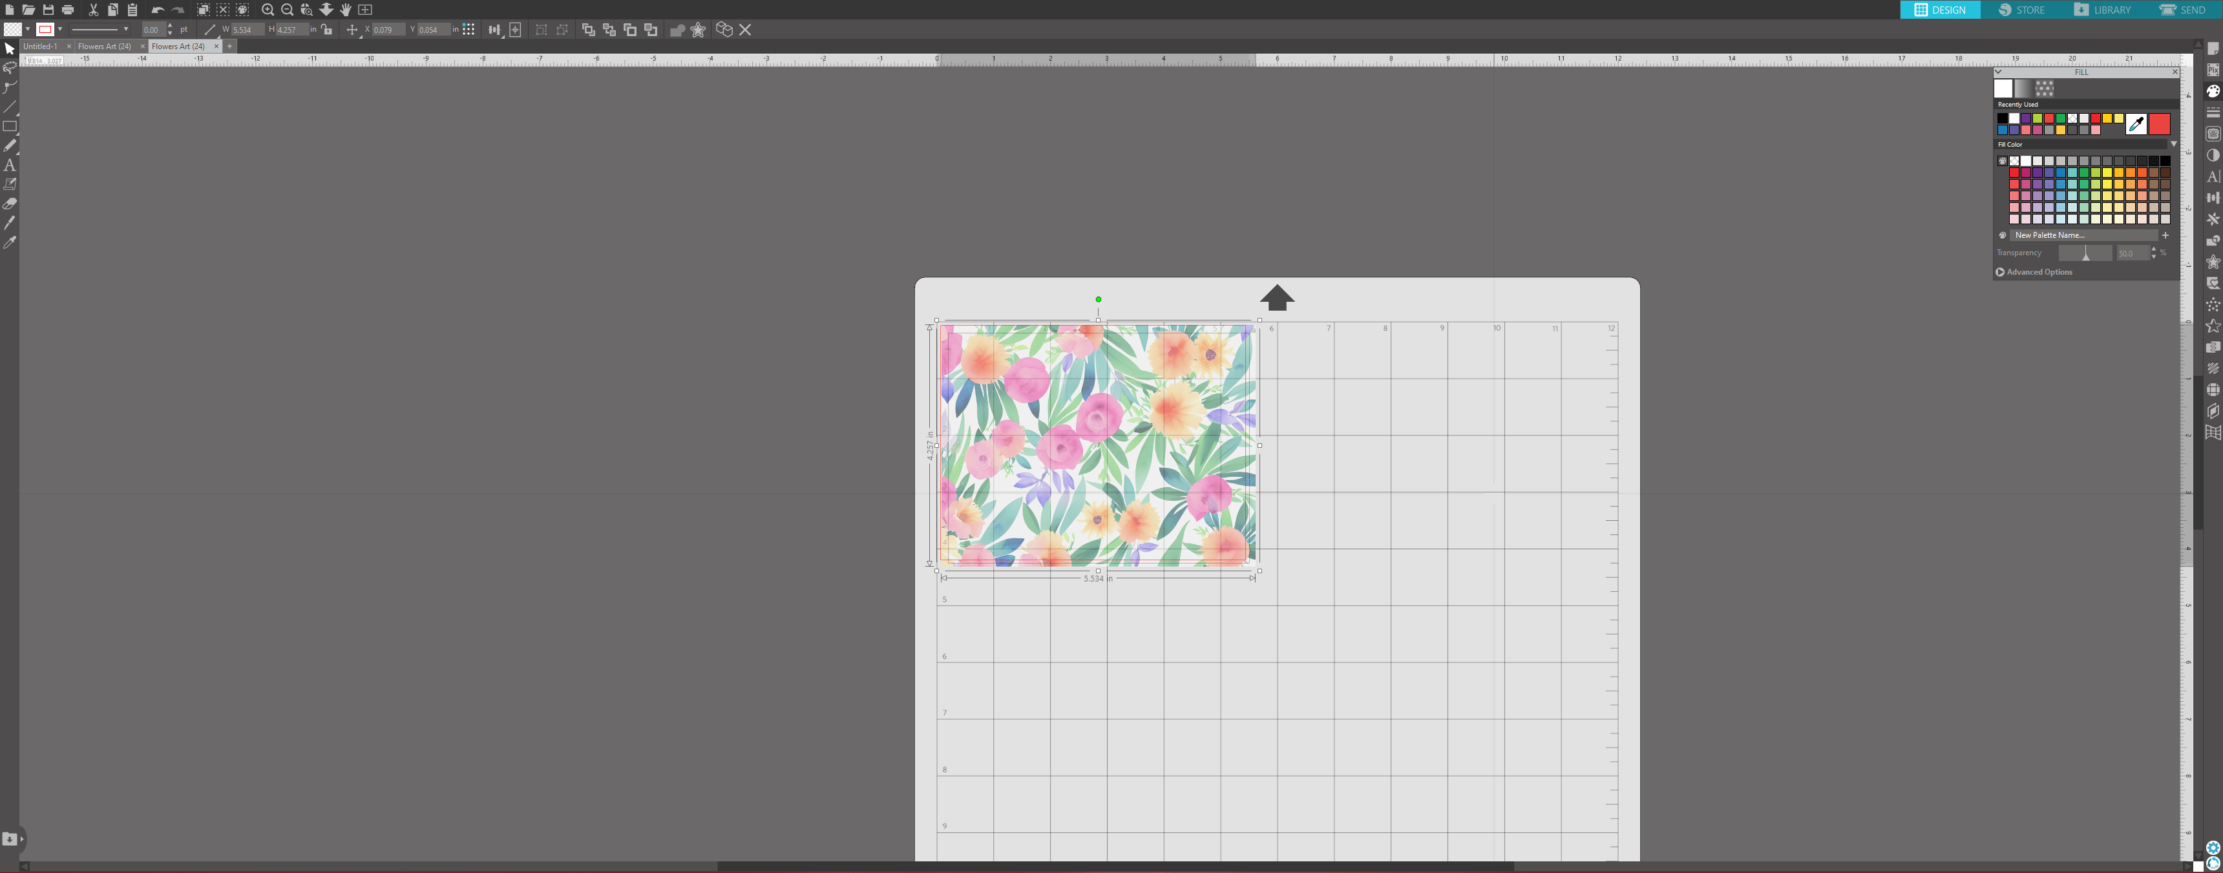Select the Knife tool
The image size is (2223, 873).
(x=10, y=222)
